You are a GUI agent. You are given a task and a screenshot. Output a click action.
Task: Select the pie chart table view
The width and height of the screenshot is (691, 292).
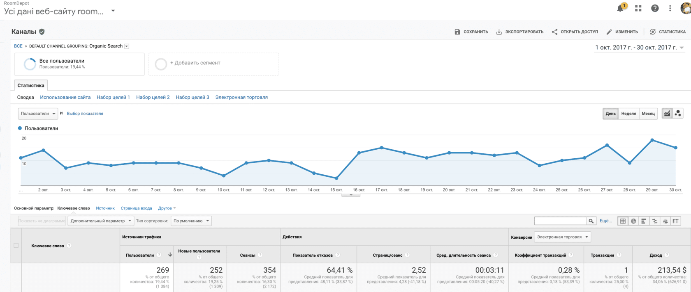click(x=633, y=221)
